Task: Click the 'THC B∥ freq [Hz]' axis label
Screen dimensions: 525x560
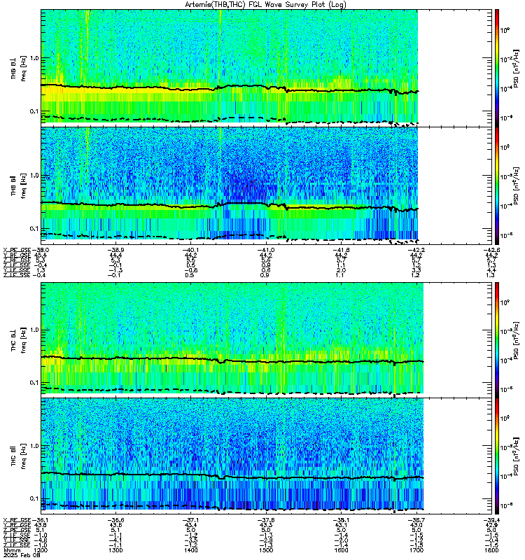Action: (18, 456)
